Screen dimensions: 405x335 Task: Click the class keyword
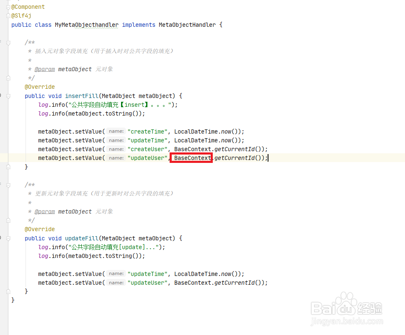[x=43, y=25]
